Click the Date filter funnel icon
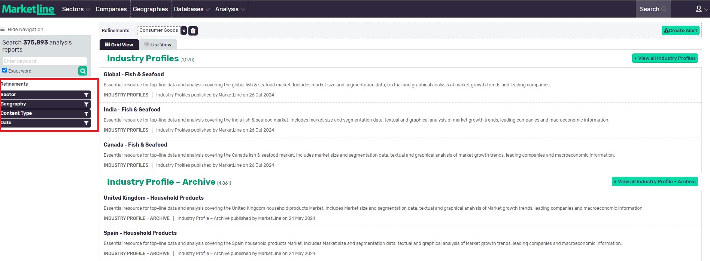The height and width of the screenshot is (261, 710). 86,123
